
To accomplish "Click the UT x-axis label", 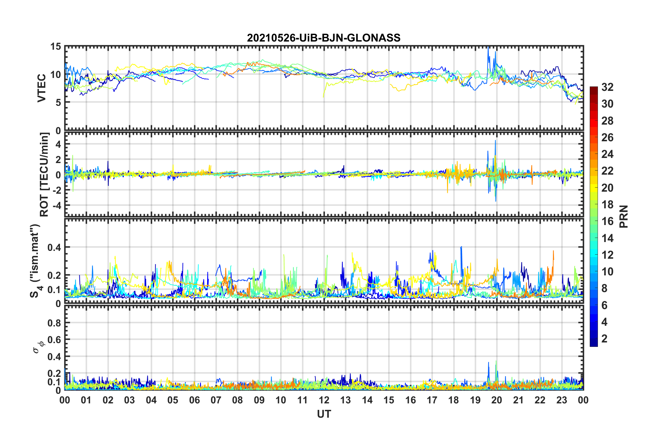I will (x=324, y=414).
